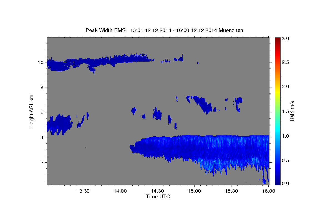
Task: Click the 13:30 time tick label
Action: point(83,191)
